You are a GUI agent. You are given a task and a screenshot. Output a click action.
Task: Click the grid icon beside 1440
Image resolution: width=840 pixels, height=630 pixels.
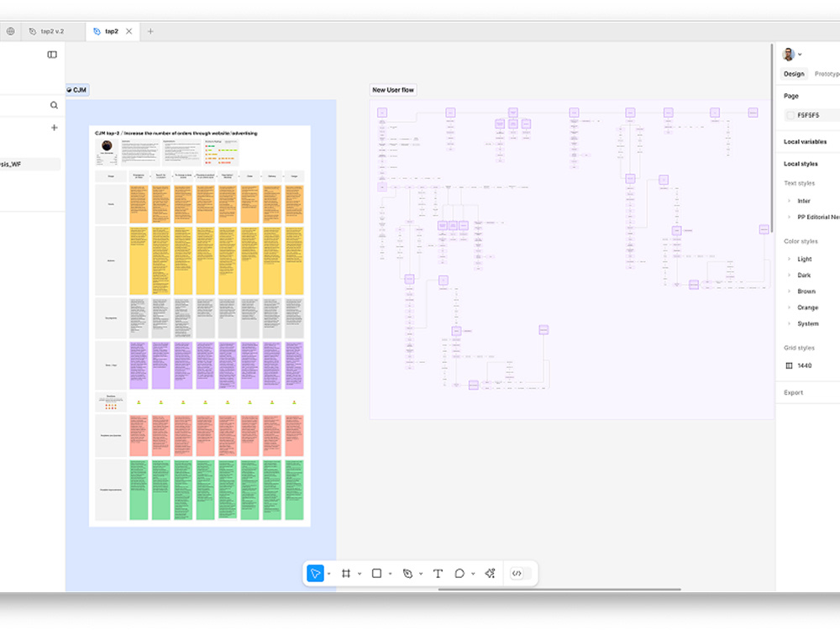[x=789, y=366]
